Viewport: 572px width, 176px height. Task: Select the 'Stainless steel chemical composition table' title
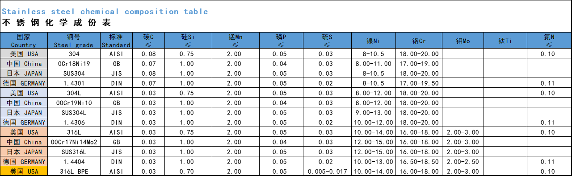pyautogui.click(x=105, y=12)
